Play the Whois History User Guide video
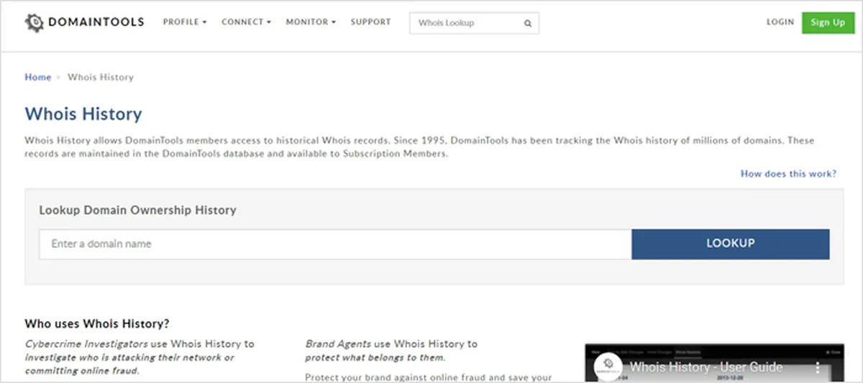The height and width of the screenshot is (383, 863). 714,364
